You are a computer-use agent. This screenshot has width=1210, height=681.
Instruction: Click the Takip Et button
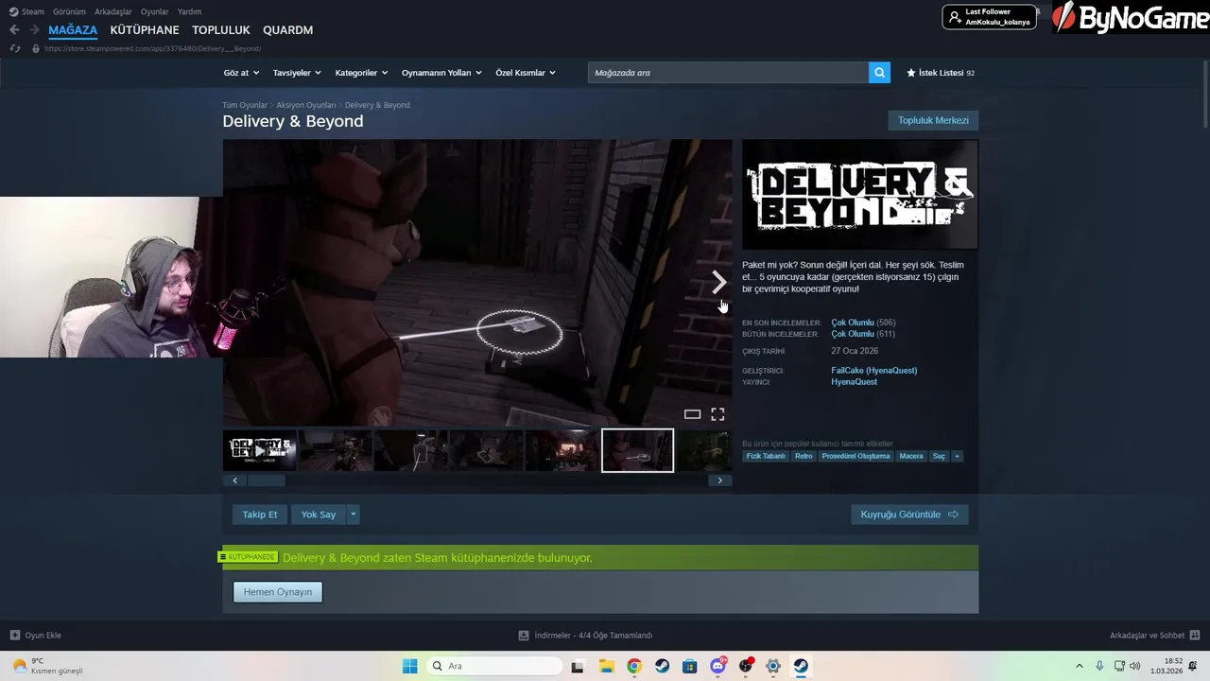260,515
